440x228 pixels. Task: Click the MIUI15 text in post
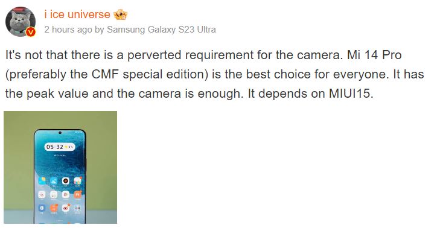click(x=349, y=93)
